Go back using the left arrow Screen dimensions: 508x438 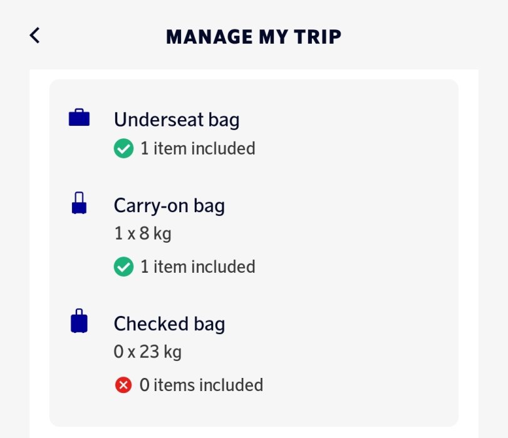tap(35, 36)
